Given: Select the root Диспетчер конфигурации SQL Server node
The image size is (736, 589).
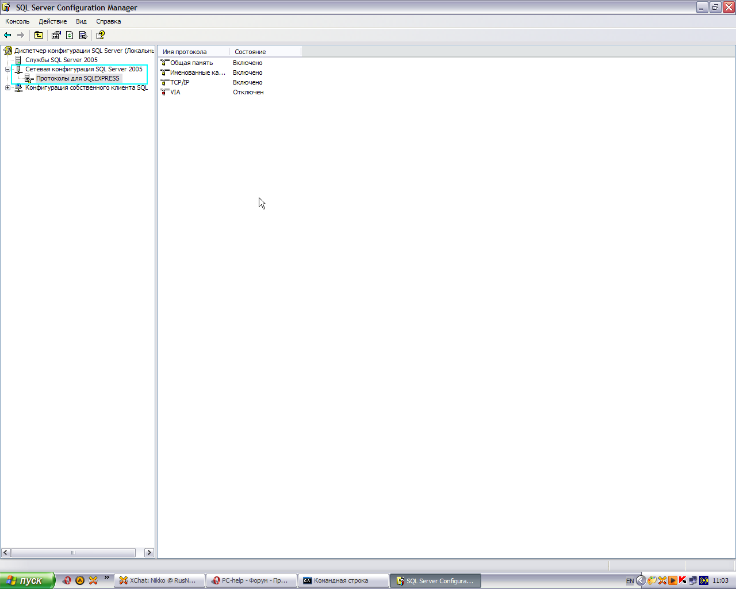Looking at the screenshot, I should 84,51.
